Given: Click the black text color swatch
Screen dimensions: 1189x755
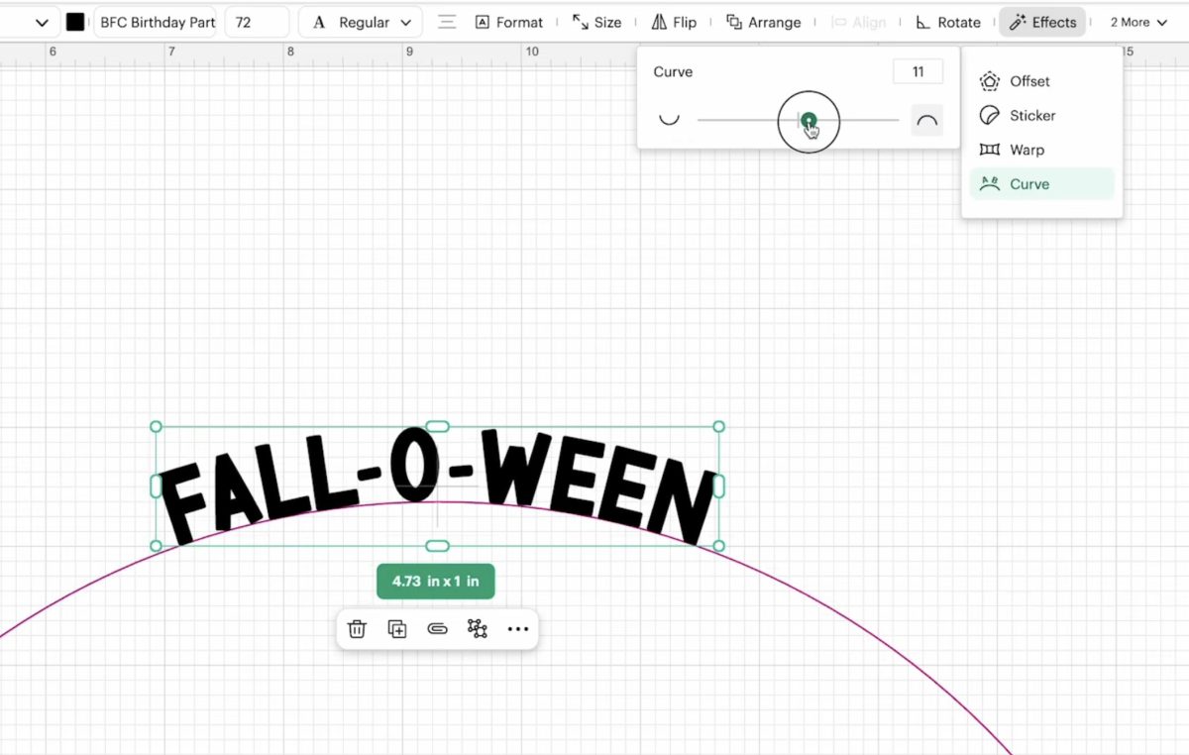Looking at the screenshot, I should [x=75, y=22].
